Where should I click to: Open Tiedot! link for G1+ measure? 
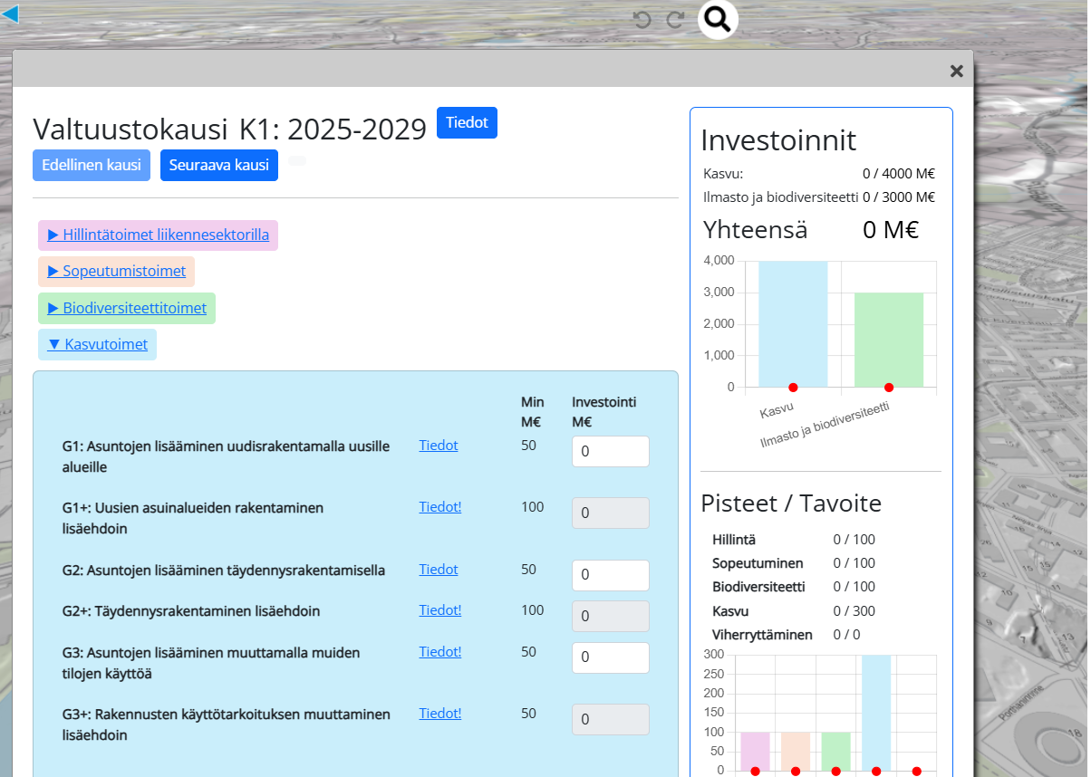[x=439, y=507]
